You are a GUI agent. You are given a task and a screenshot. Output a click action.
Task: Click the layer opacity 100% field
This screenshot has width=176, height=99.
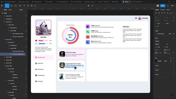tap(170, 34)
